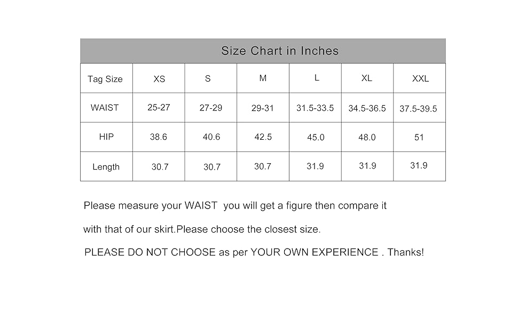
Task: Select the M size column header
Action: (x=263, y=78)
